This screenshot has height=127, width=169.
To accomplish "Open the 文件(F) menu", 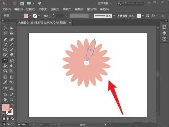I will 6,9.
